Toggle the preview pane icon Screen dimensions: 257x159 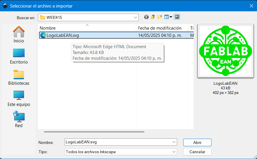point(177,17)
